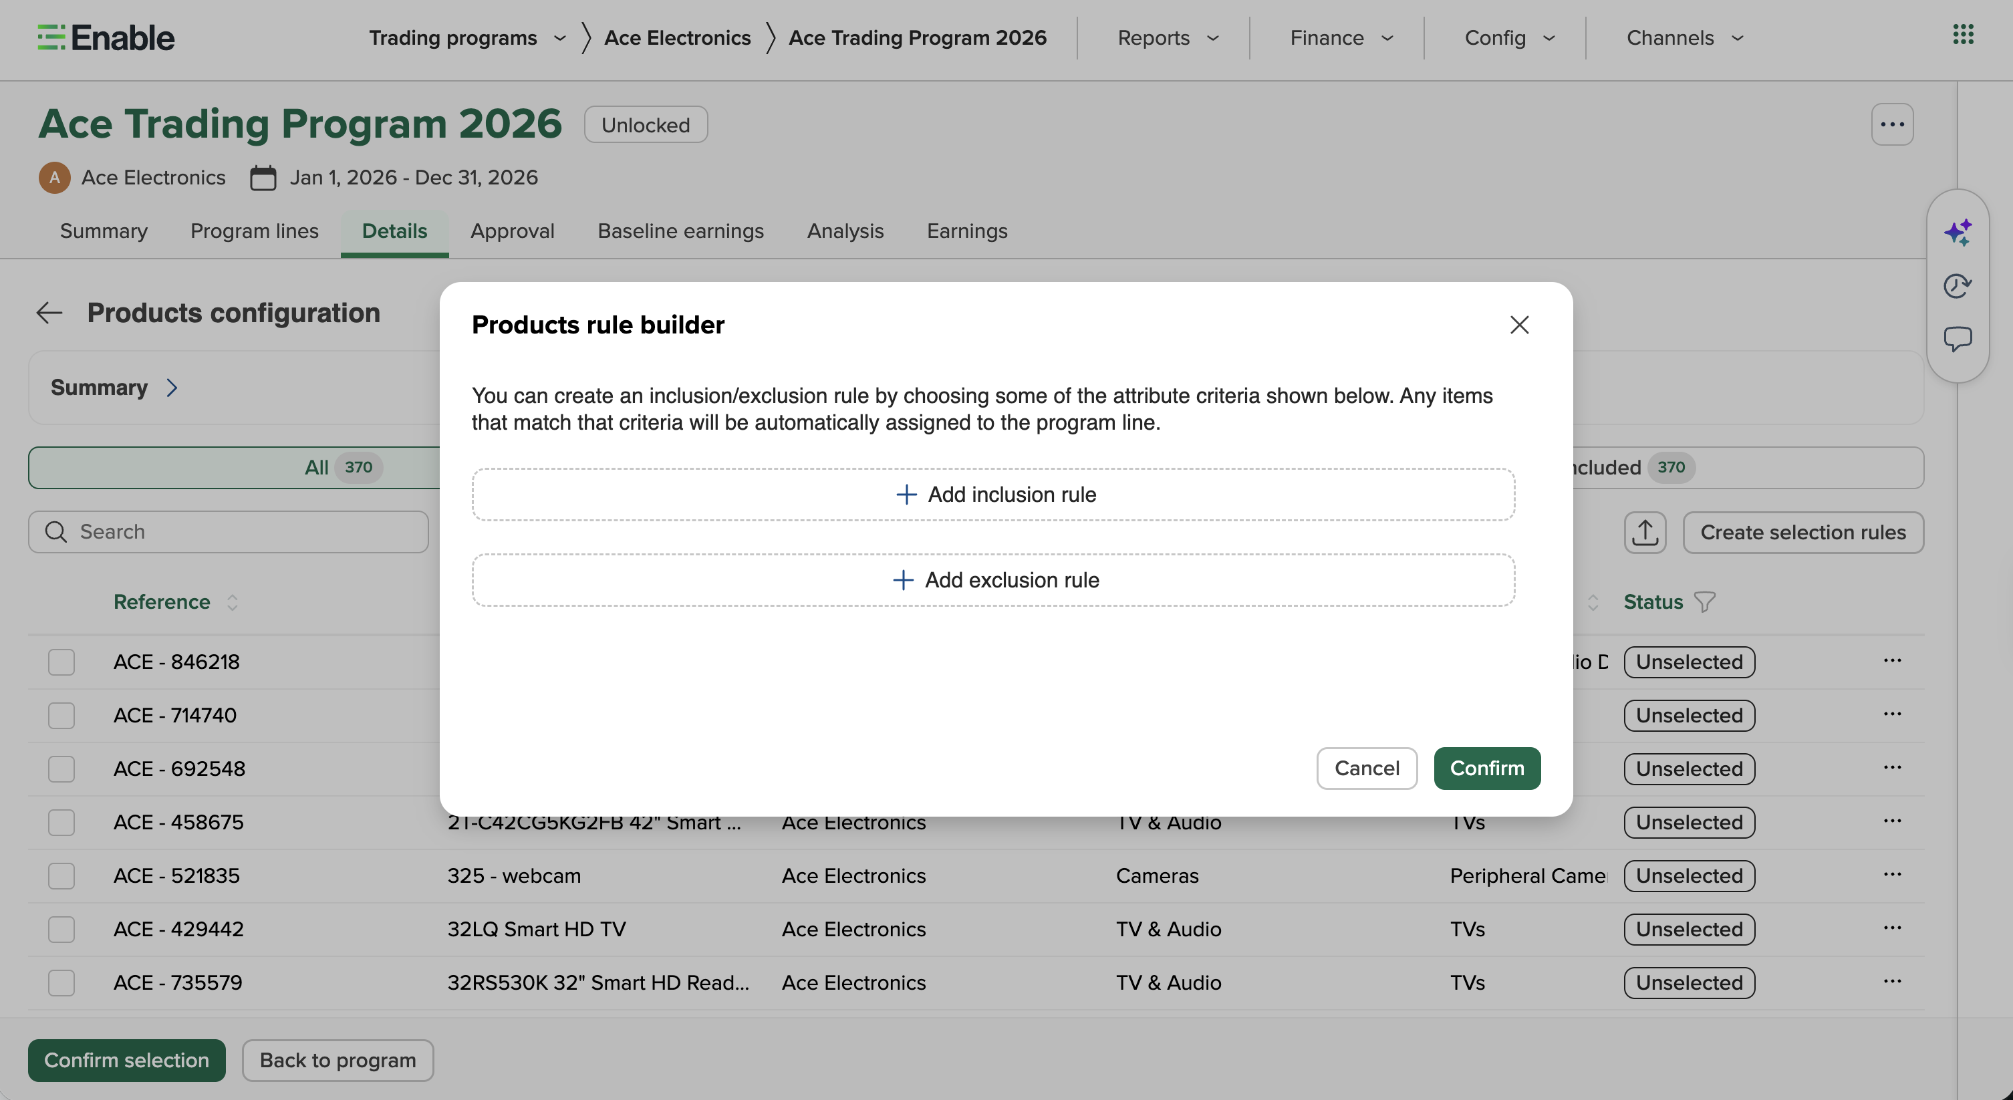The width and height of the screenshot is (2013, 1100).
Task: Switch to the Earnings tab
Action: [966, 231]
